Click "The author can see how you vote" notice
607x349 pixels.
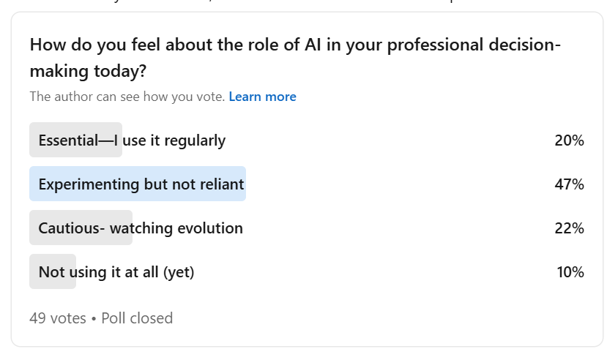[x=127, y=97]
